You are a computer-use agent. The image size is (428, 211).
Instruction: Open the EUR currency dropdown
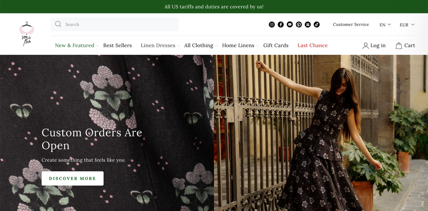pos(407,25)
